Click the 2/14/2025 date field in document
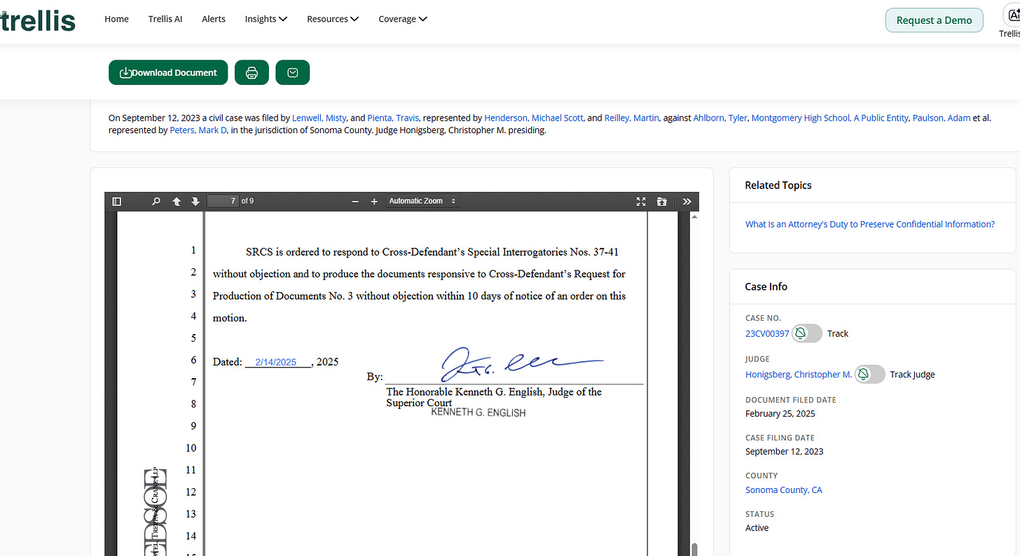 coord(276,362)
